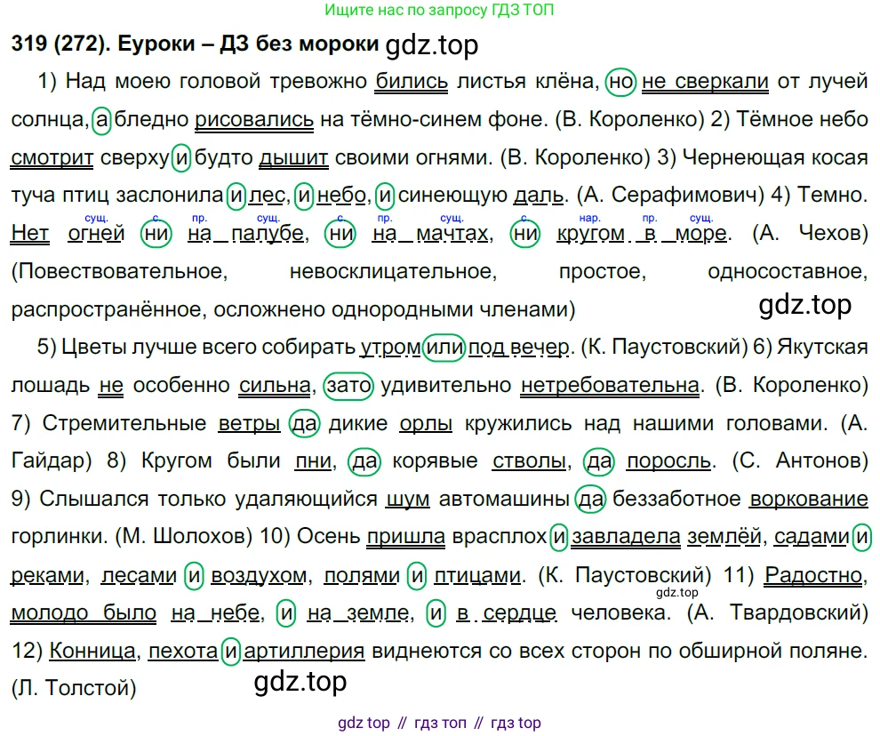Click the small blue "нар." label above "кругом"
Image resolution: width=880 pixels, height=736 pixels.
(x=590, y=218)
